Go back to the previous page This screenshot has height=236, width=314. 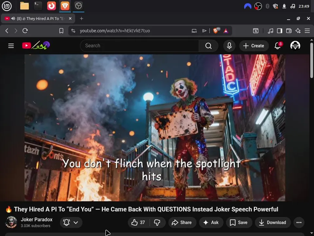tap(7, 31)
